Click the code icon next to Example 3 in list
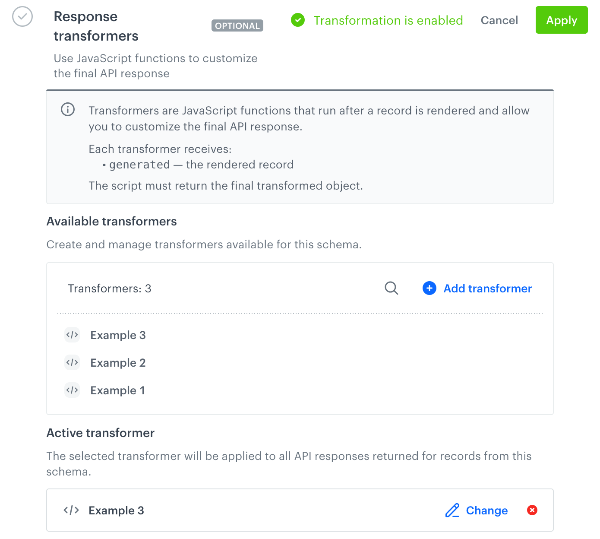Image resolution: width=600 pixels, height=539 pixels. click(72, 335)
